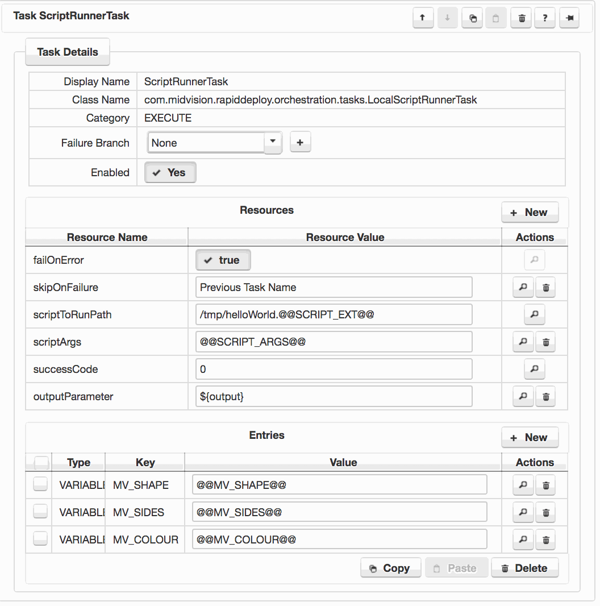Delete the outputParameter resource

coord(545,396)
